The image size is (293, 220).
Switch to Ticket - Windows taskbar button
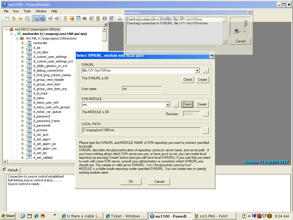125,216
